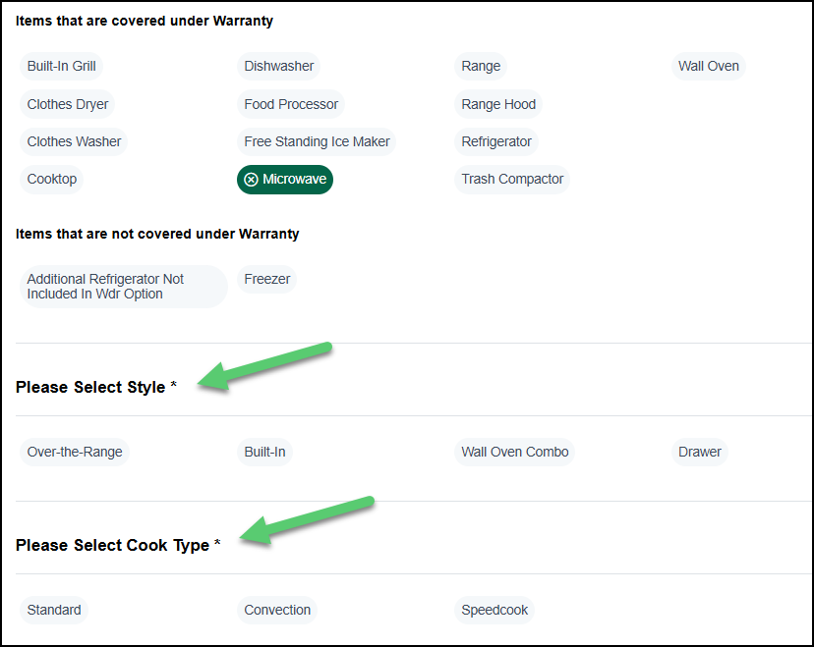This screenshot has width=814, height=647.
Task: Select Free Standing Ice Maker
Action: tap(317, 141)
